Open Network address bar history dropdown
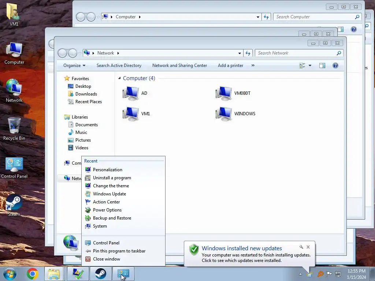The height and width of the screenshot is (281, 375). coord(240,53)
